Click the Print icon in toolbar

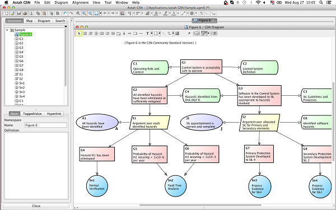click(x=25, y=13)
